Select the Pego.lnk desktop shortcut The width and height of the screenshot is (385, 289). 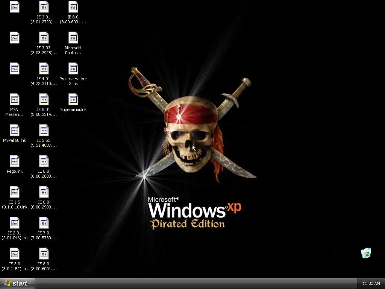point(15,161)
